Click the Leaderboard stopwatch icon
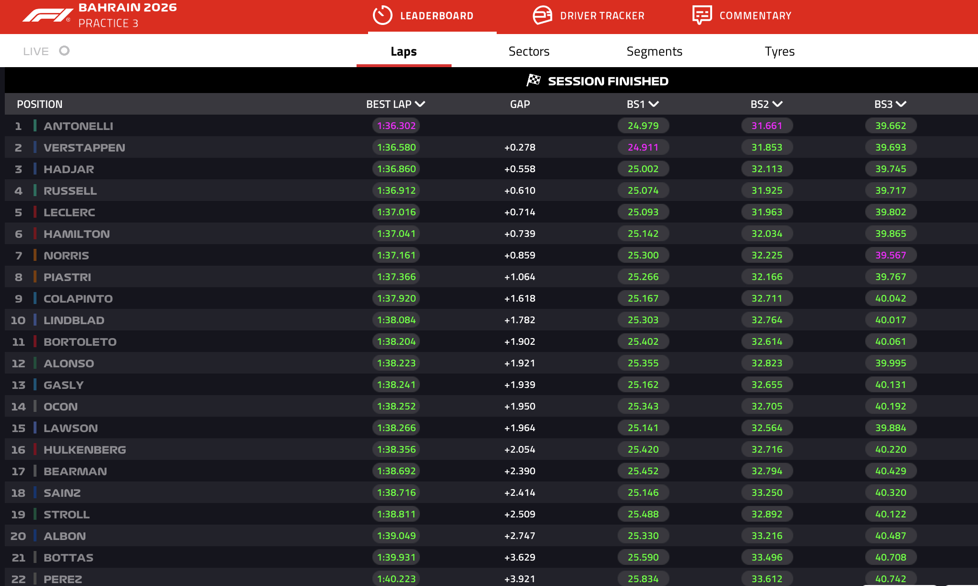978x586 pixels. coord(382,15)
